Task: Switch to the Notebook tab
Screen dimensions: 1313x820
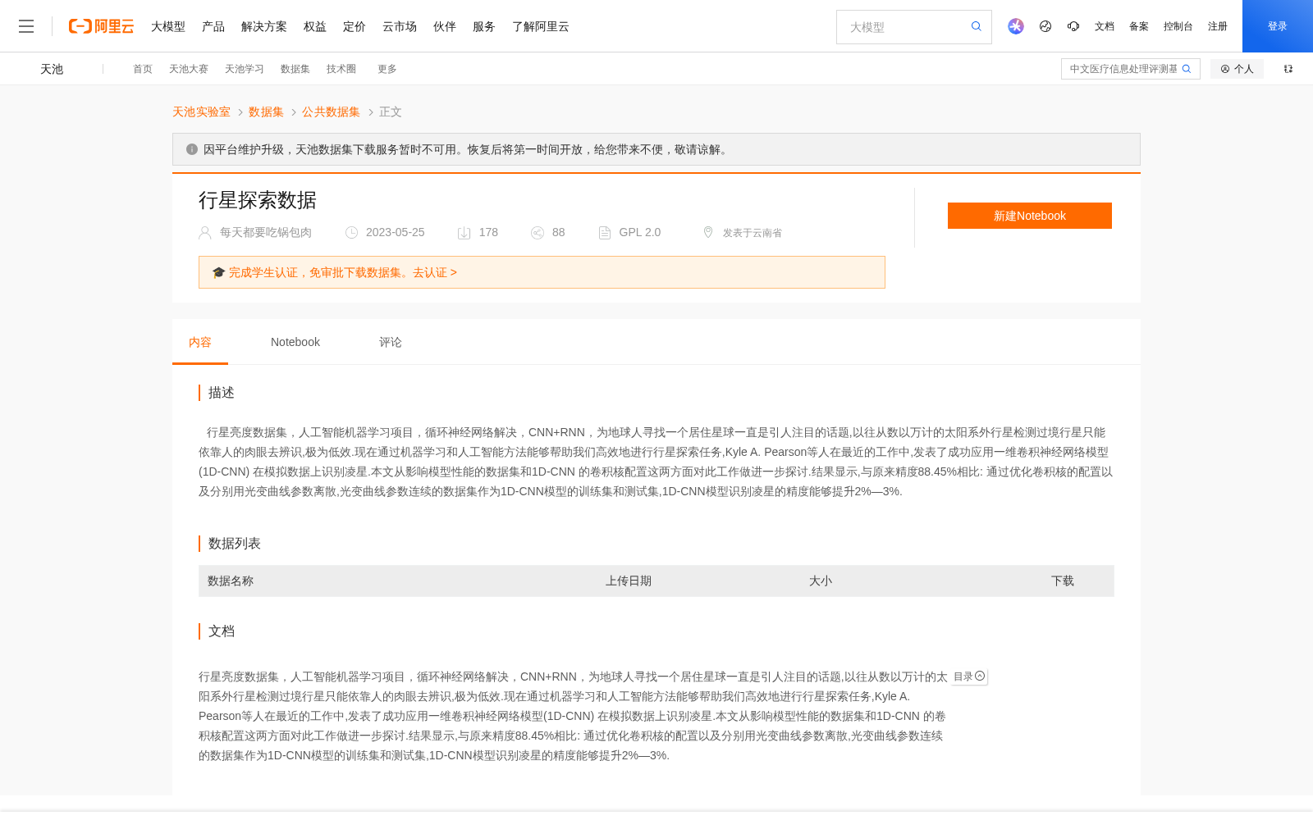Action: point(295,342)
